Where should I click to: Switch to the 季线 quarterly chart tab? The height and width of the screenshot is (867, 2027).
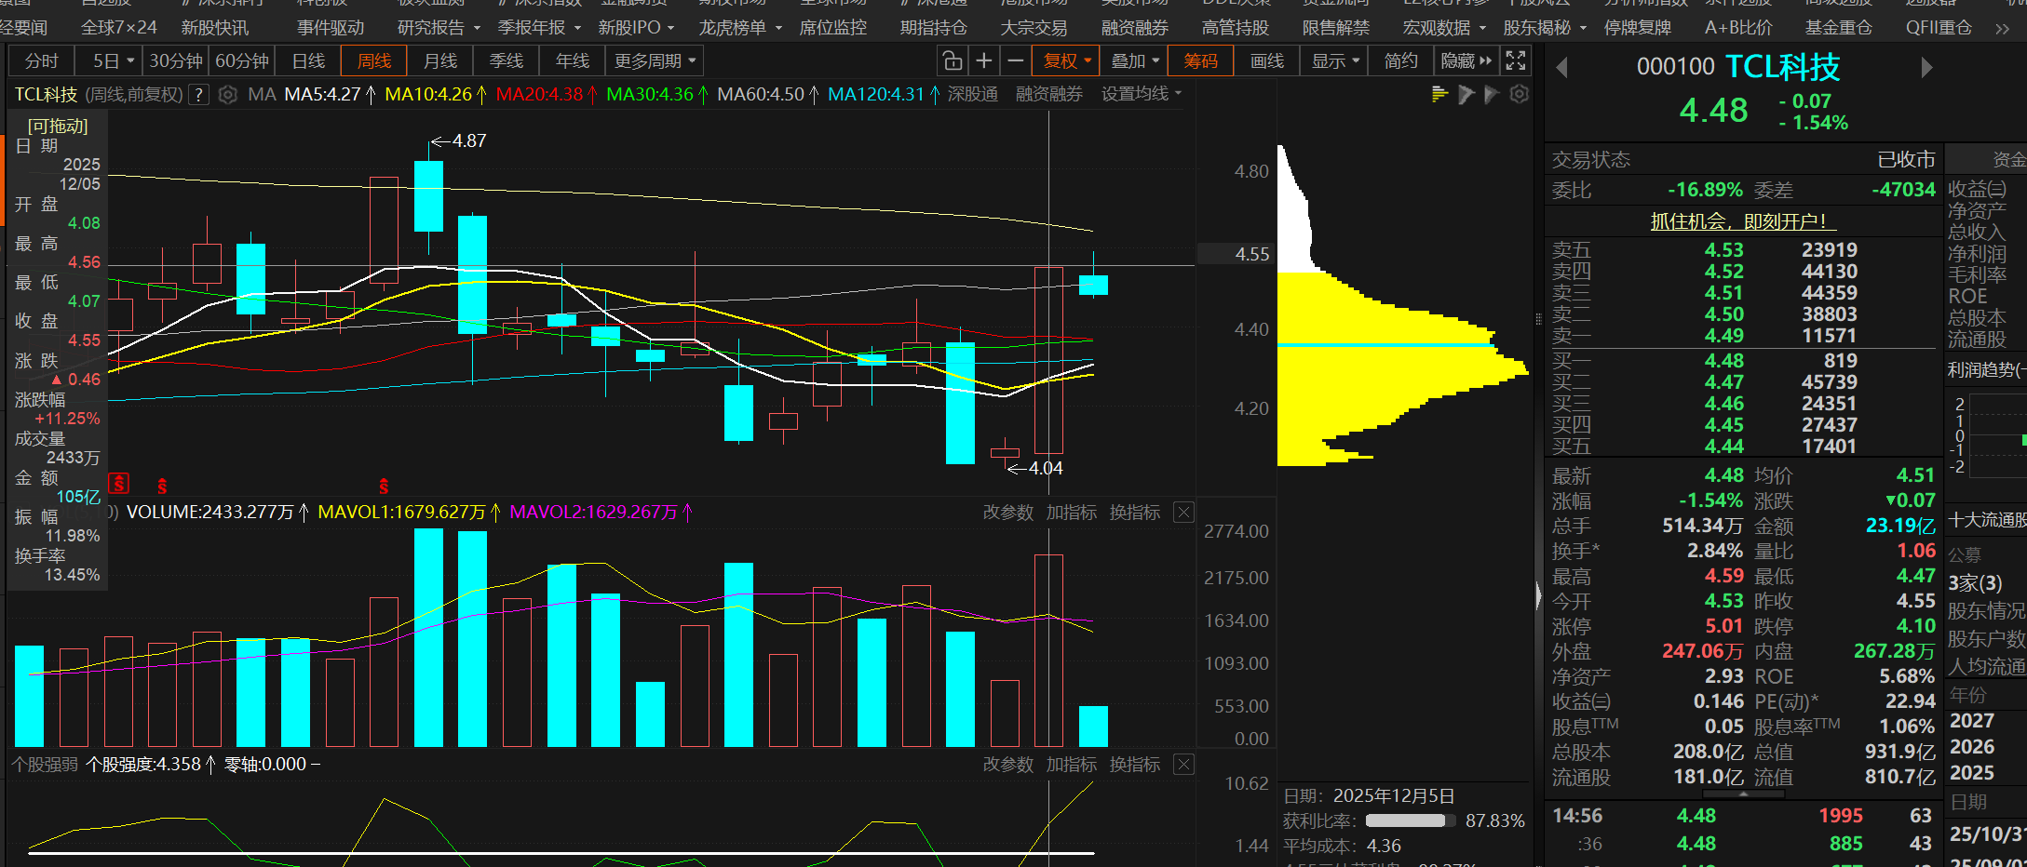(x=507, y=61)
